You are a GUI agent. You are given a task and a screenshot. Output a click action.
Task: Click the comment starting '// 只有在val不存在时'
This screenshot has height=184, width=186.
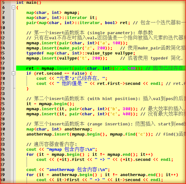(x=106, y=38)
